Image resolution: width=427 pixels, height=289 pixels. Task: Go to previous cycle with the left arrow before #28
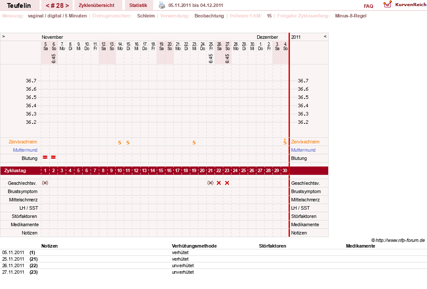point(47,6)
